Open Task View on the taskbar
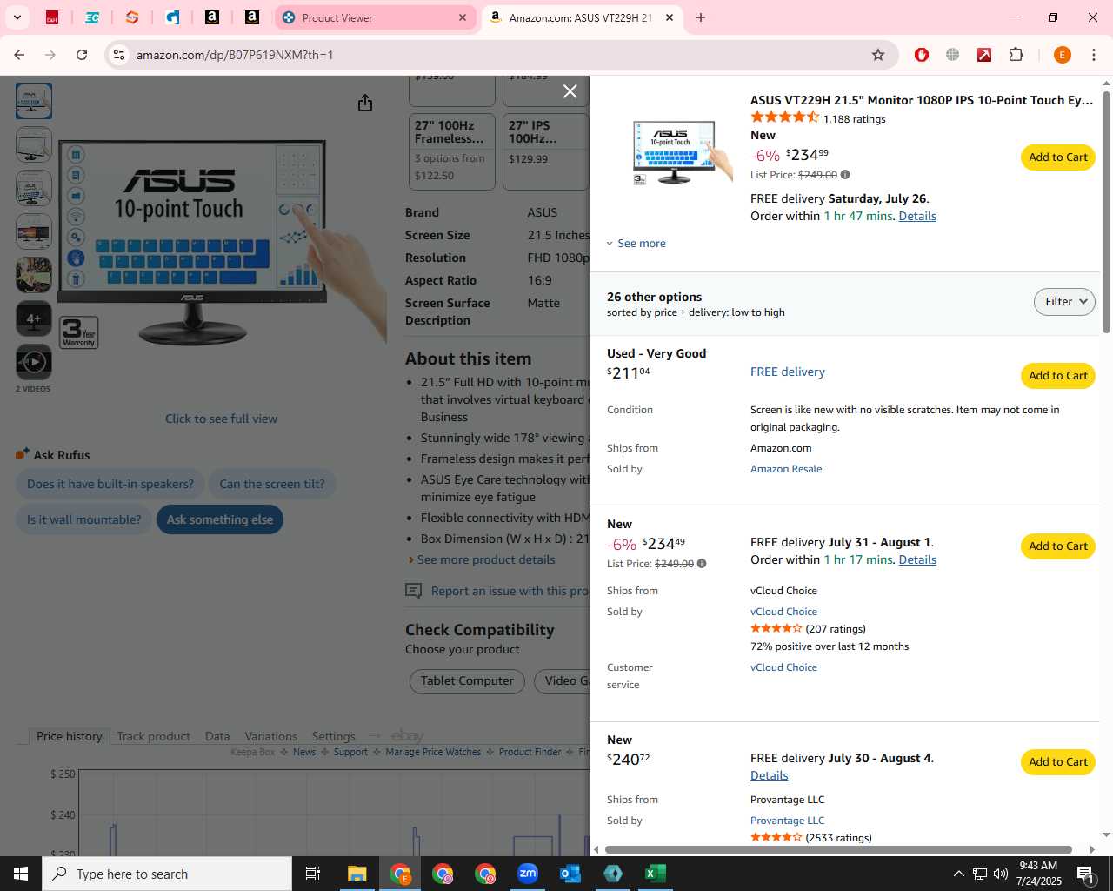 (x=313, y=874)
